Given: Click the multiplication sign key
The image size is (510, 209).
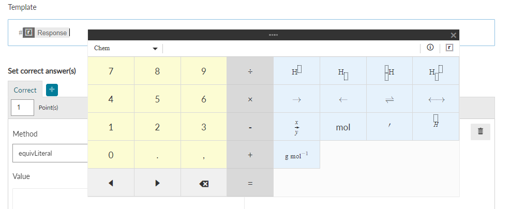Looking at the screenshot, I should [x=250, y=99].
